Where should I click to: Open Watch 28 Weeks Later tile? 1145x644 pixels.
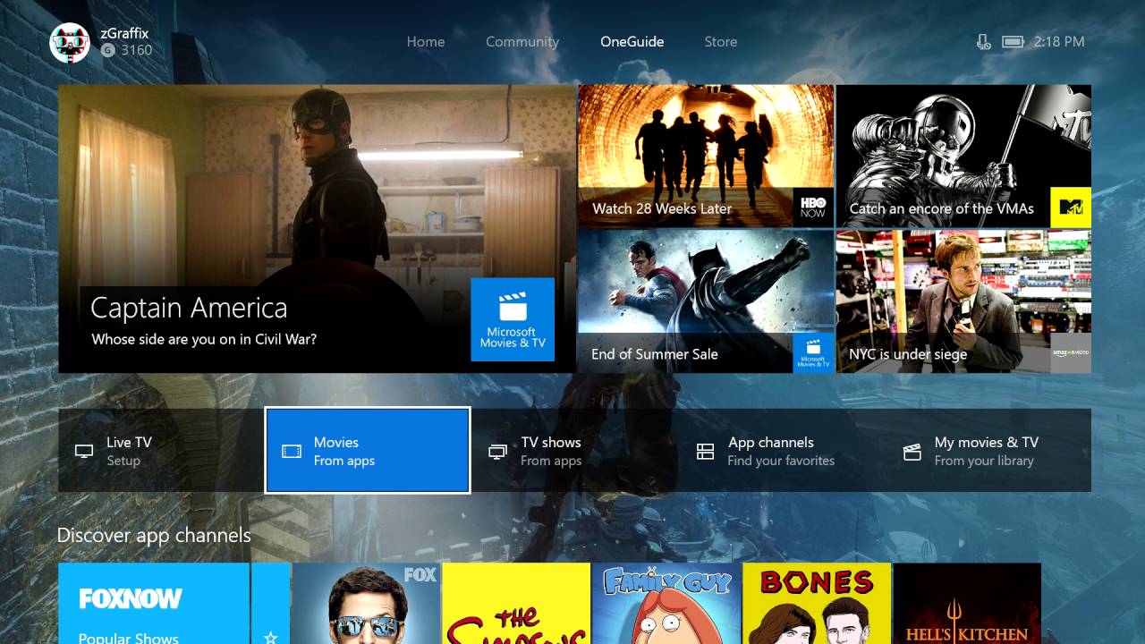click(x=706, y=157)
